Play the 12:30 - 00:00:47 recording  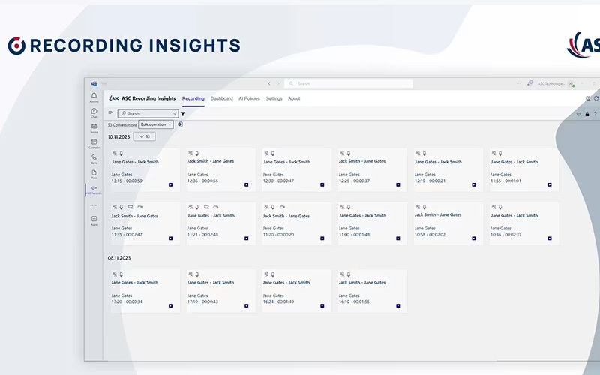[x=322, y=184]
